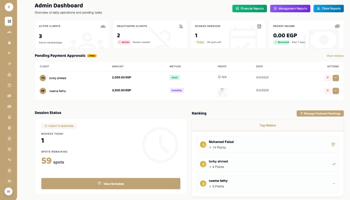This screenshot has height=200, width=350.
Task: Click osama fathy name in payments table
Action: (57, 91)
